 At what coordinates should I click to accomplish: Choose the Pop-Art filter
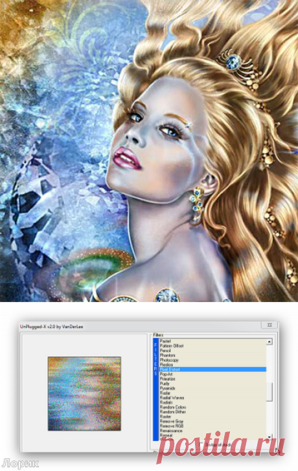pos(166,374)
